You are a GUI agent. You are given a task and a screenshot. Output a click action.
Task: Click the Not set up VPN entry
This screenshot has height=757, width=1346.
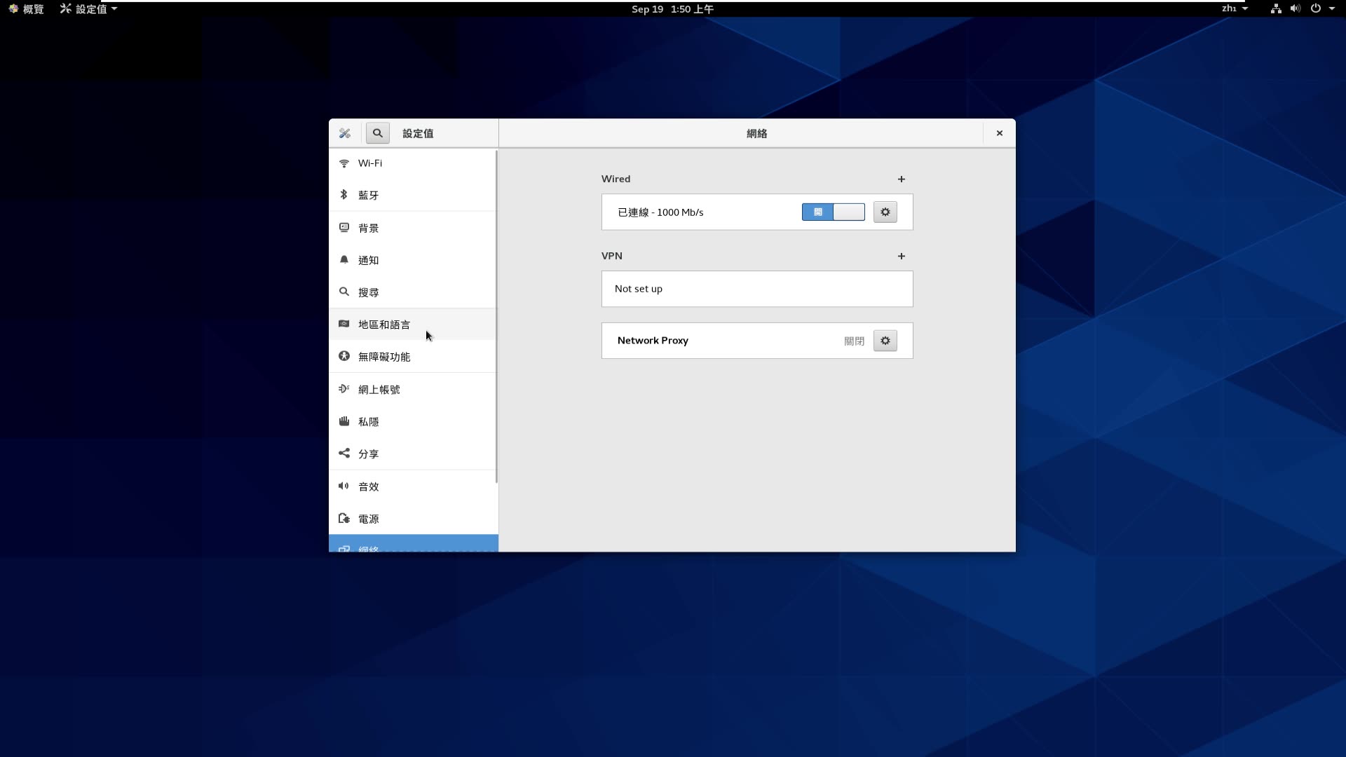pyautogui.click(x=757, y=289)
